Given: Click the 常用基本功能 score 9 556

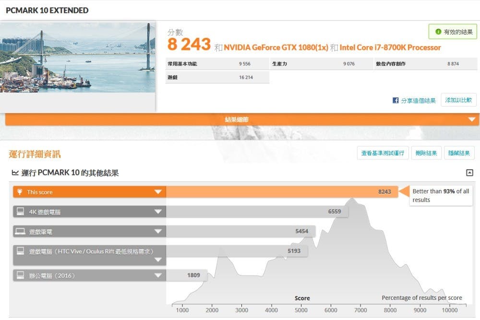Looking at the screenshot, I should click(245, 64).
